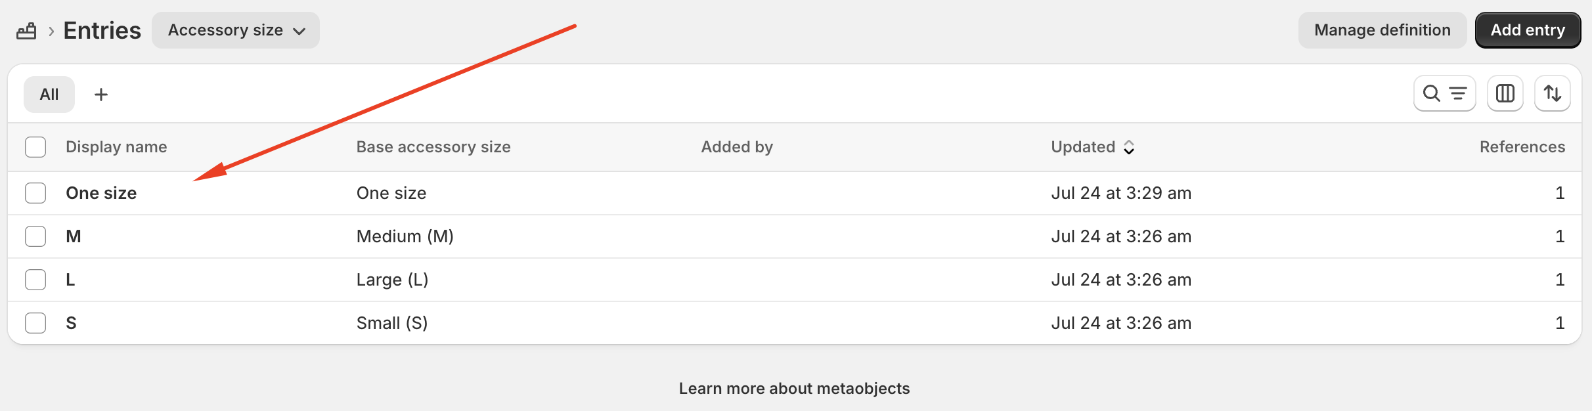The height and width of the screenshot is (411, 1592).
Task: Click the Manage definition button
Action: (x=1382, y=30)
